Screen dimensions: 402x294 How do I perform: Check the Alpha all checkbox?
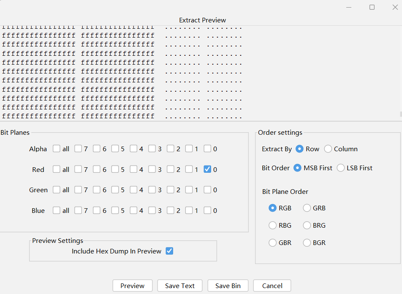coord(57,149)
